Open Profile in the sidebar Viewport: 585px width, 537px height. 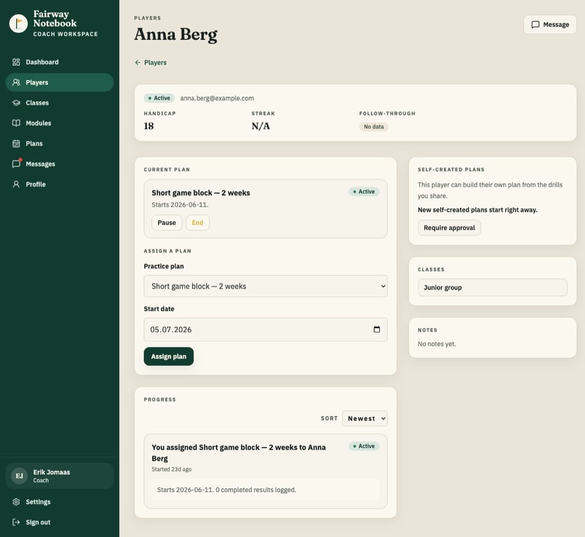pyautogui.click(x=59, y=184)
